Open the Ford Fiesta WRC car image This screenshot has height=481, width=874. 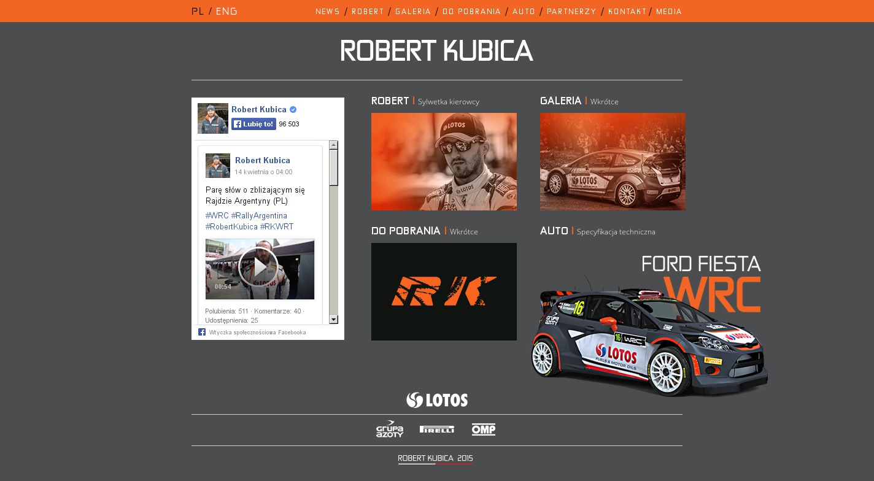tap(649, 325)
